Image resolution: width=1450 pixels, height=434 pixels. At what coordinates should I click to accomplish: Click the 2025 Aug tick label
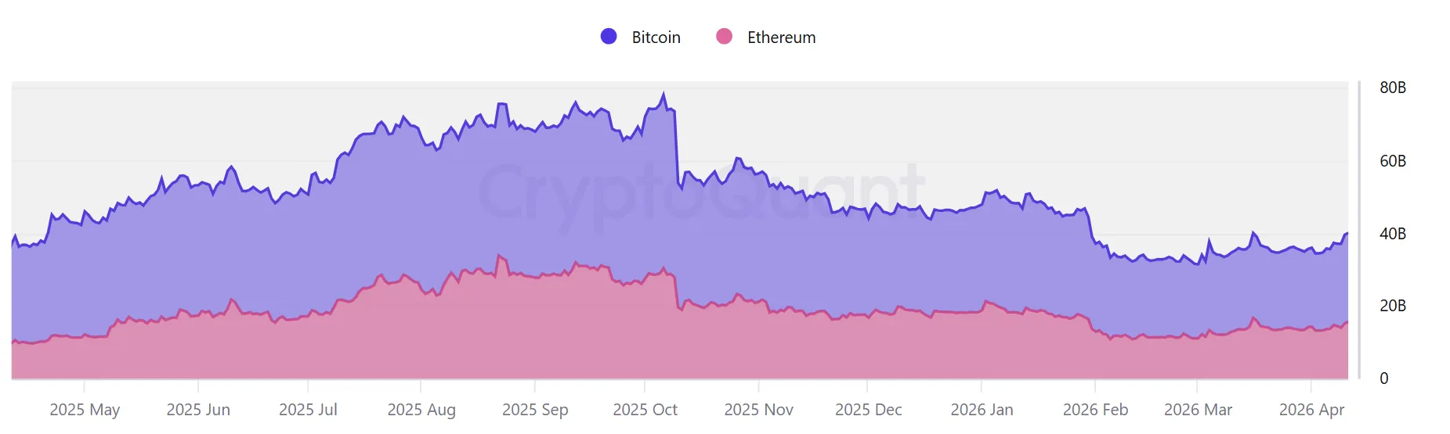pyautogui.click(x=421, y=410)
